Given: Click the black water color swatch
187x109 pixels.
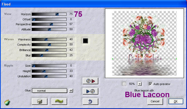Looking at the screenshot, I should click(x=85, y=41).
